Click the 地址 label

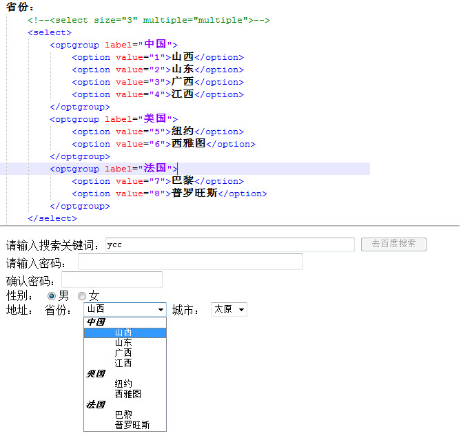19,310
